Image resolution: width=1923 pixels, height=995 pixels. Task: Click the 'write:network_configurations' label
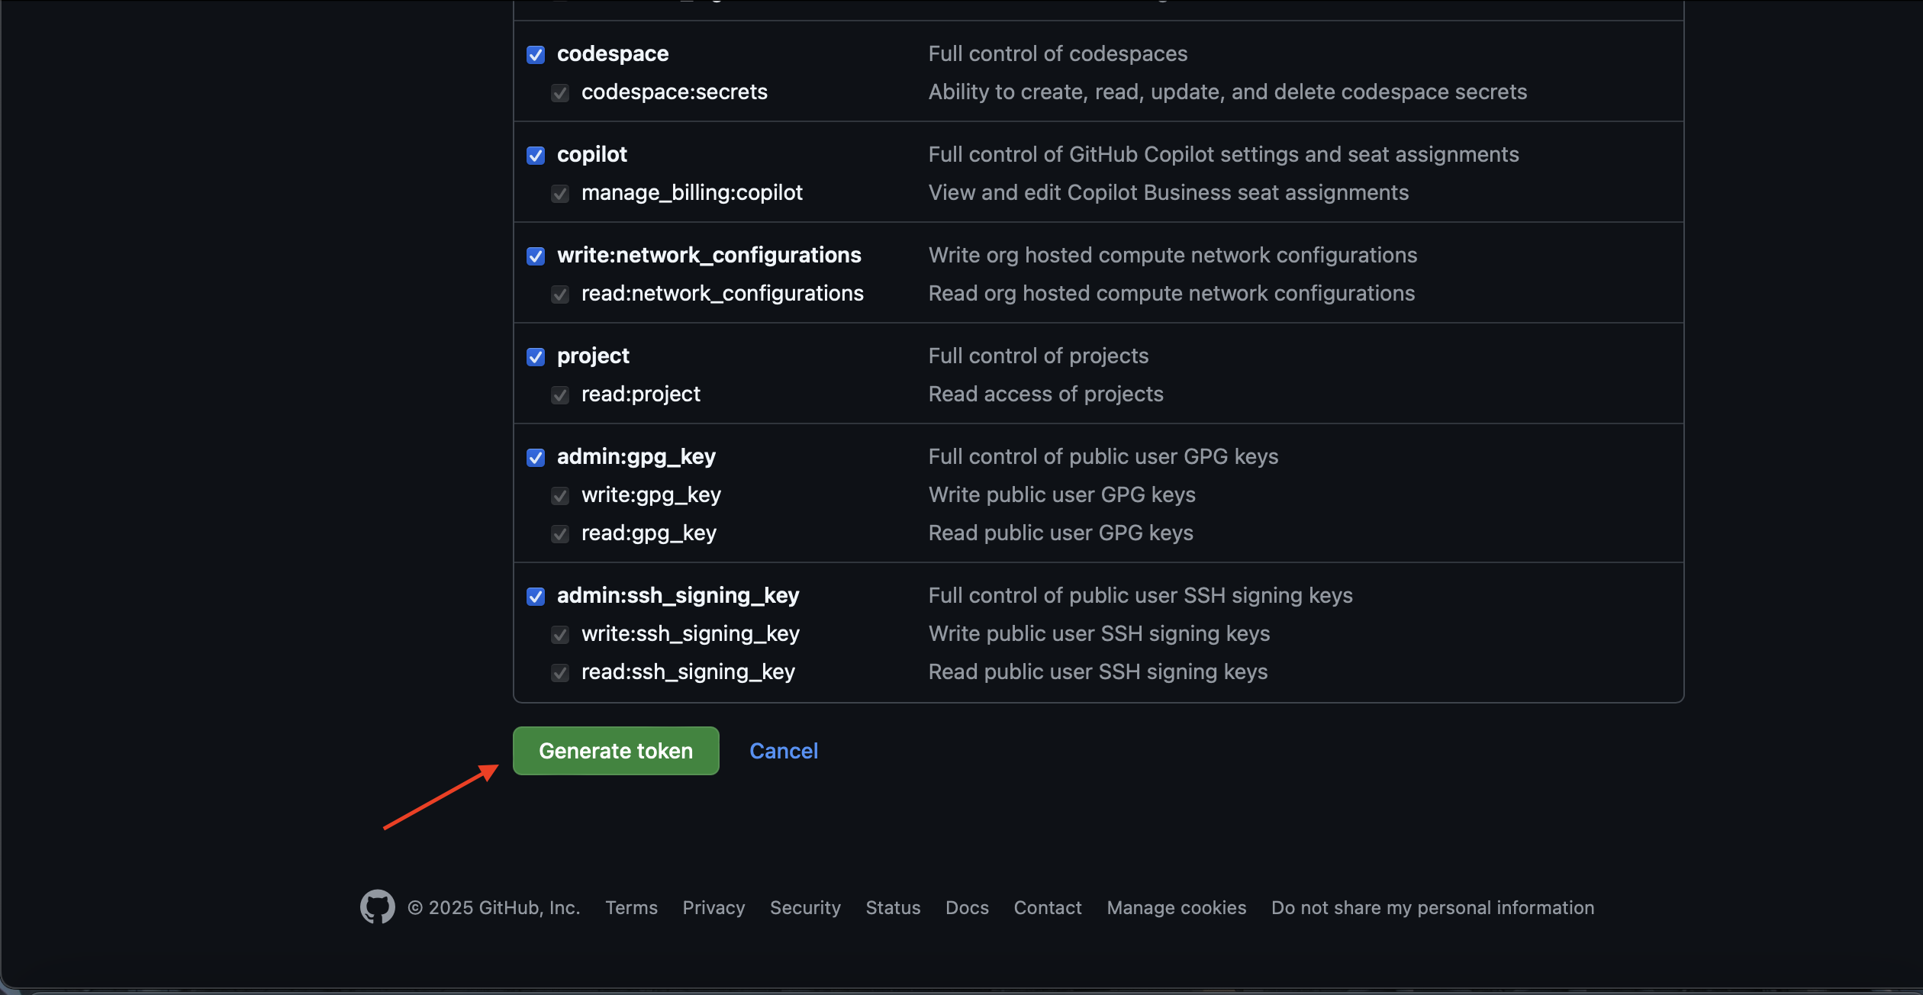click(x=709, y=255)
